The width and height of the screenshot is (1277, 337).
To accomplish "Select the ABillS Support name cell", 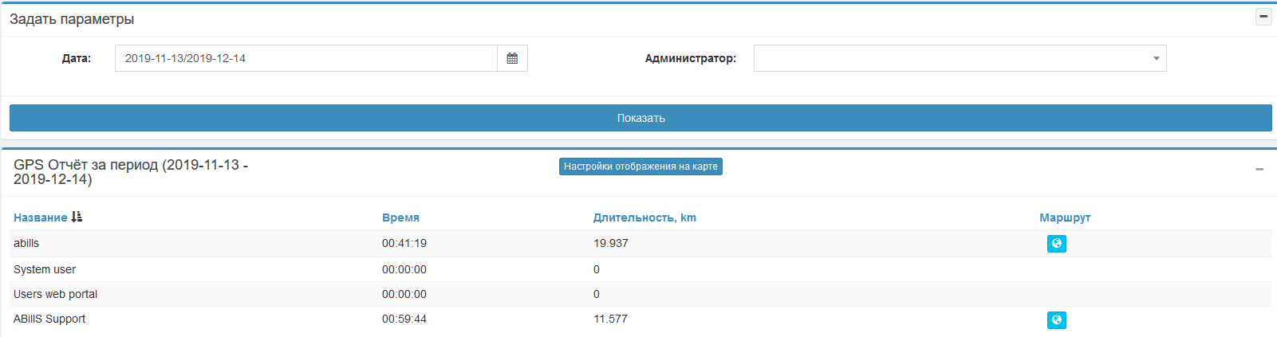I will 49,319.
